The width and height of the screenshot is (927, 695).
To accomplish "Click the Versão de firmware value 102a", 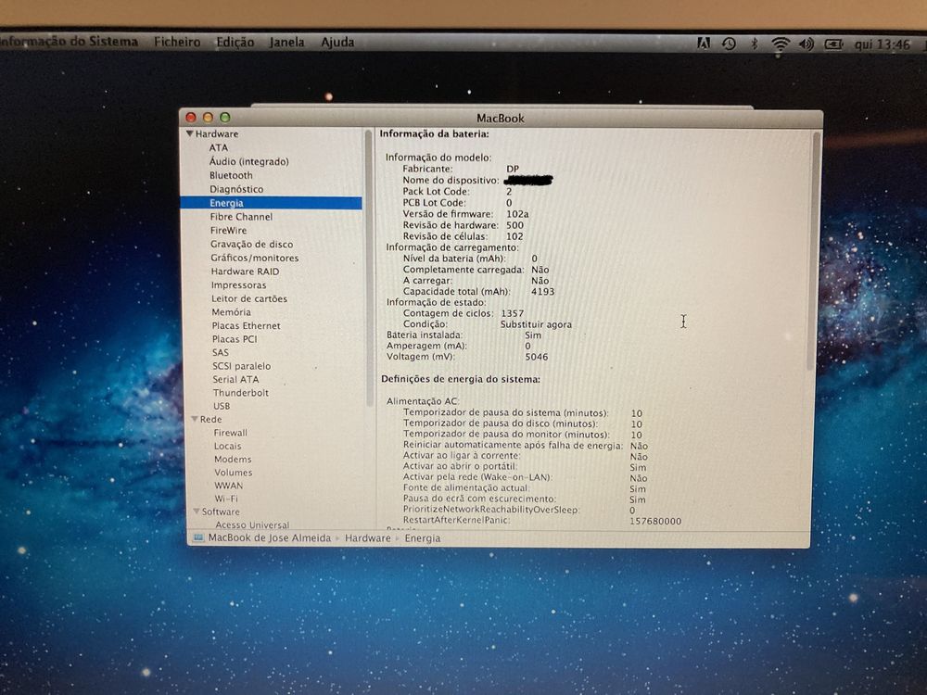I will pyautogui.click(x=518, y=214).
